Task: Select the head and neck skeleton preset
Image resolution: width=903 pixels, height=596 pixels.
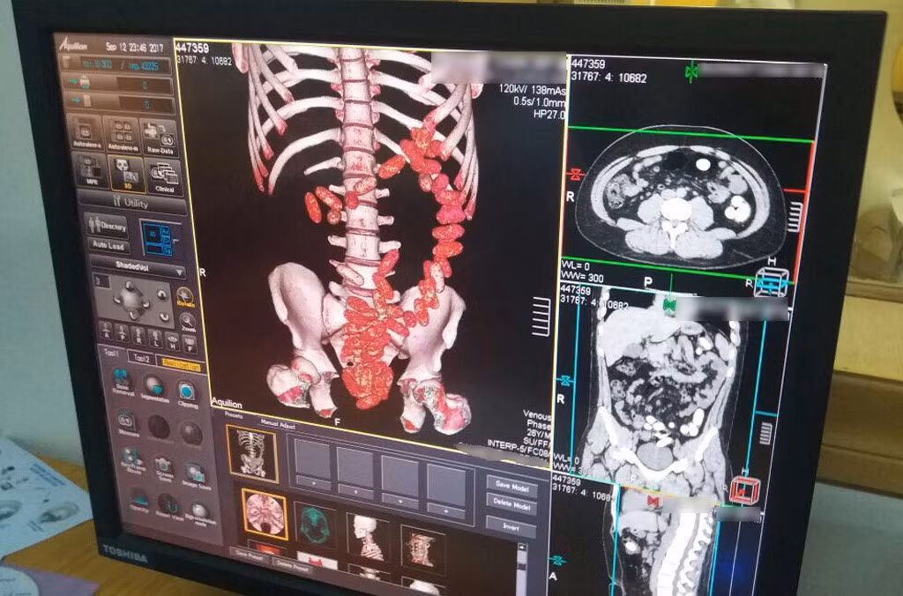Action: [368, 537]
